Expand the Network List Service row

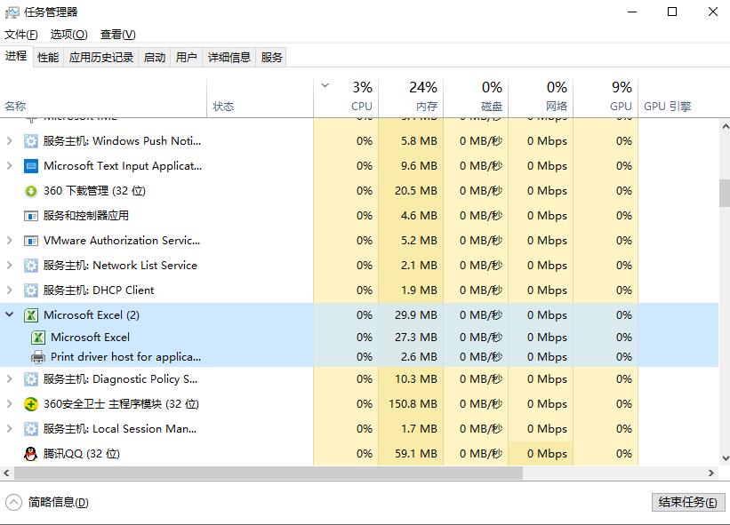tap(9, 265)
